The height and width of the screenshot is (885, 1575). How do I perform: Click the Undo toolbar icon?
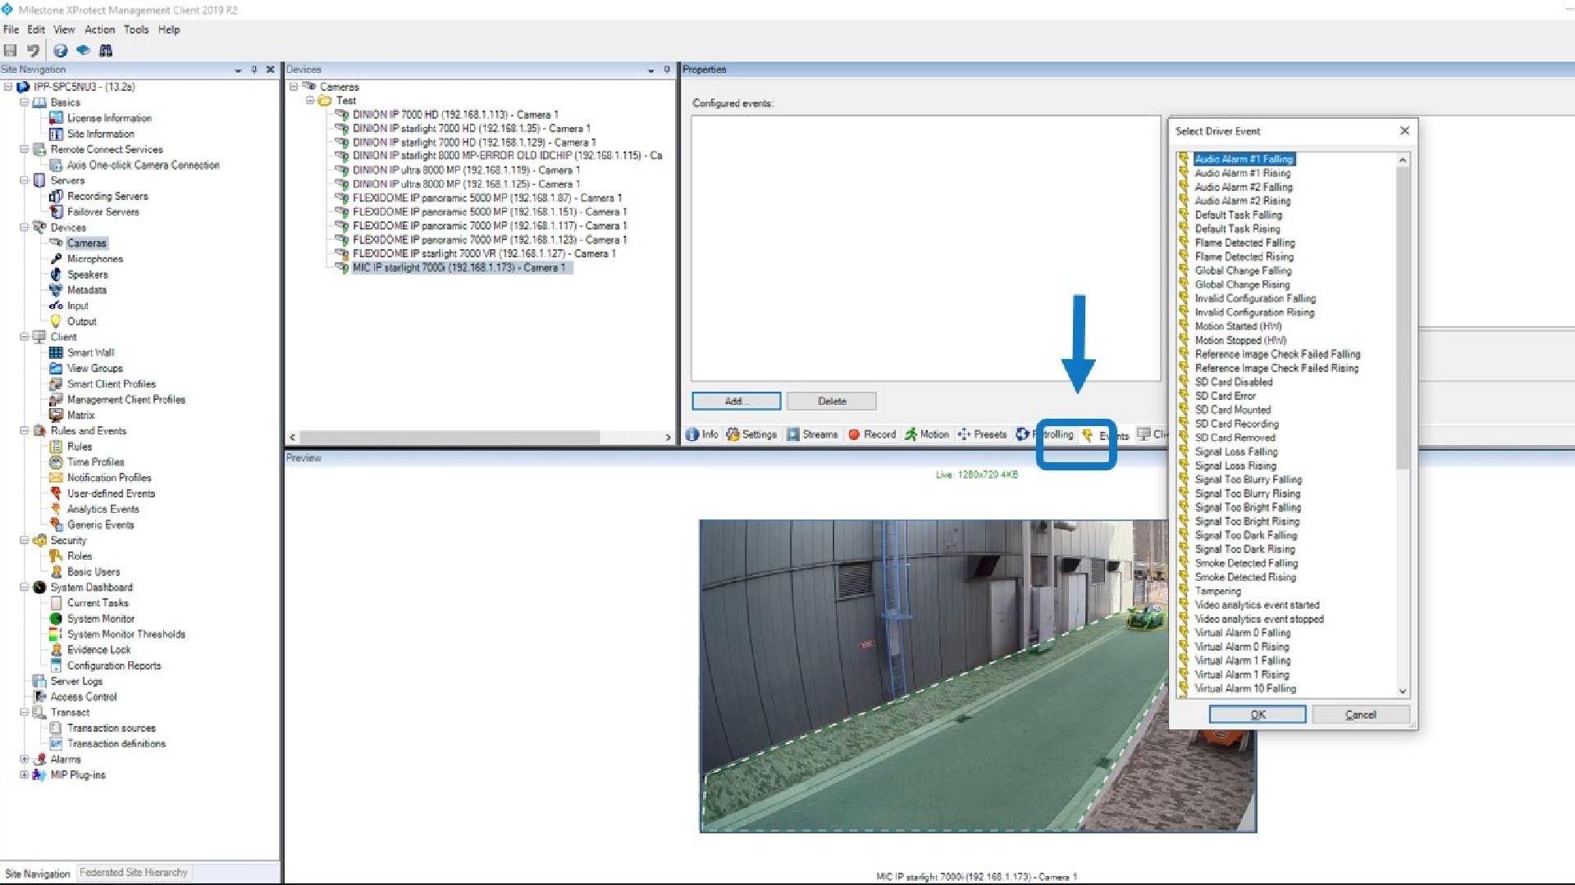(33, 50)
